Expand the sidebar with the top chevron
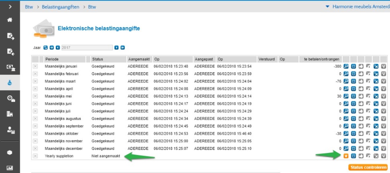Image resolution: width=390 pixels, height=173 pixels. point(10,7)
